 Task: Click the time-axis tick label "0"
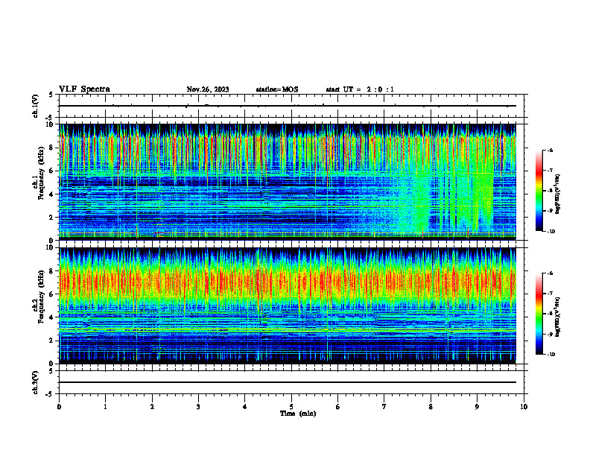pyautogui.click(x=59, y=407)
